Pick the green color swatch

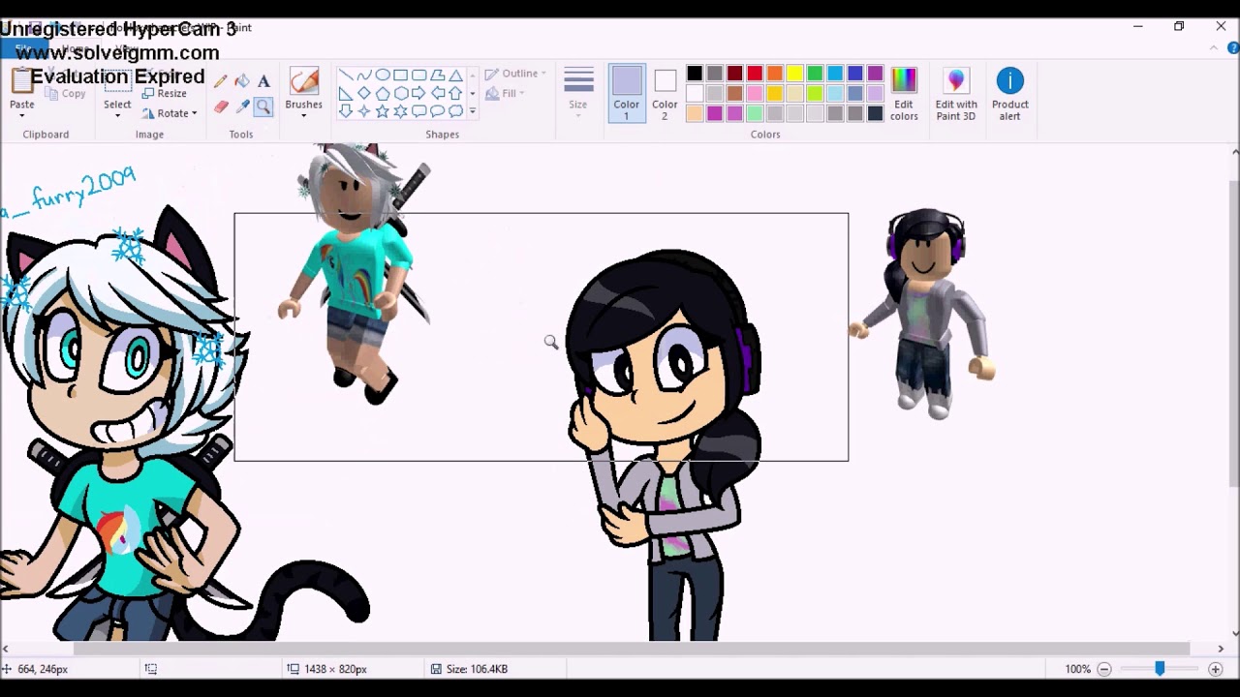[815, 74]
